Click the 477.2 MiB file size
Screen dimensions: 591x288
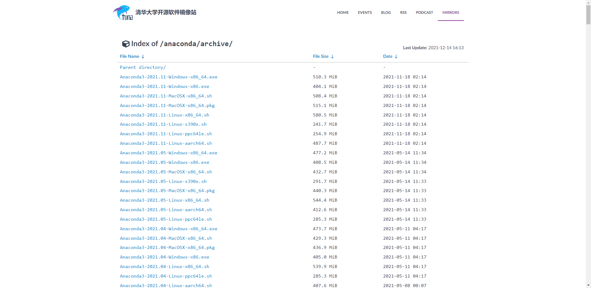point(325,153)
